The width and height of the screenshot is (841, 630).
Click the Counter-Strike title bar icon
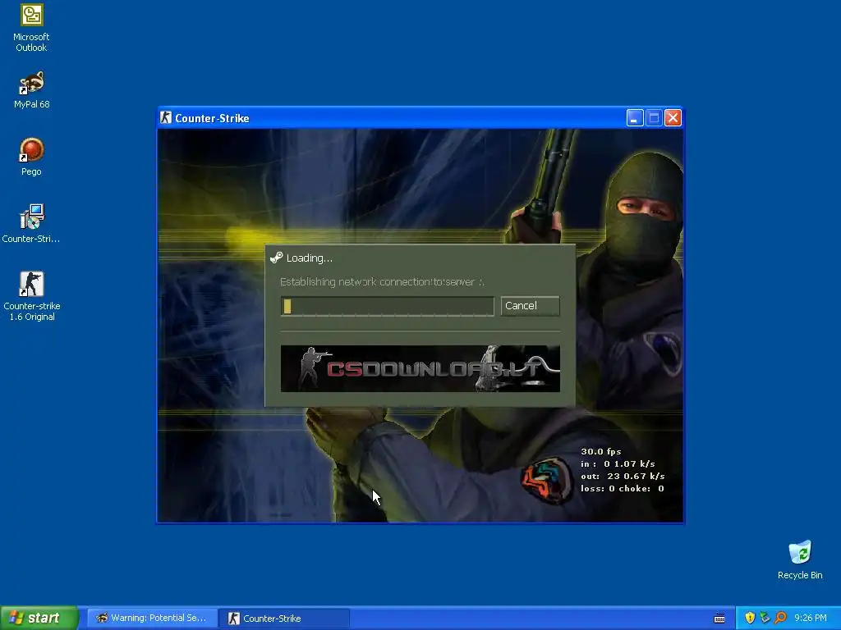click(166, 118)
